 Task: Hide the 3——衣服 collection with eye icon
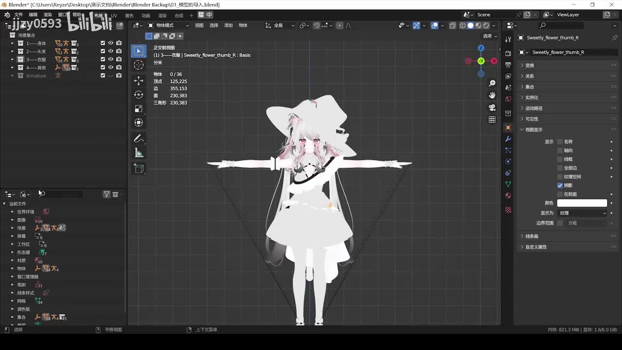click(111, 59)
